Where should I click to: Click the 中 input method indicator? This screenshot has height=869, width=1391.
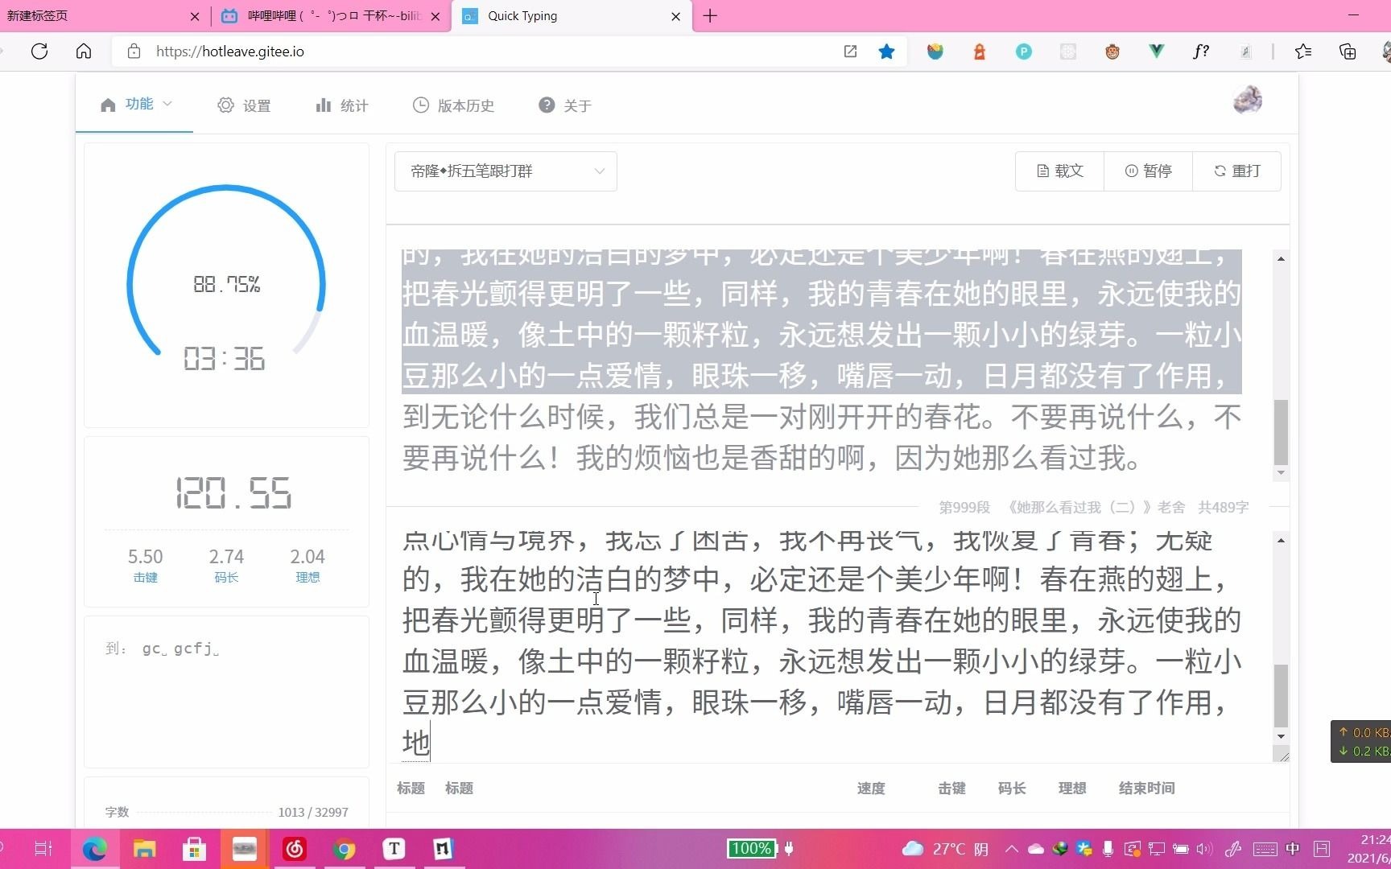pos(1293,849)
